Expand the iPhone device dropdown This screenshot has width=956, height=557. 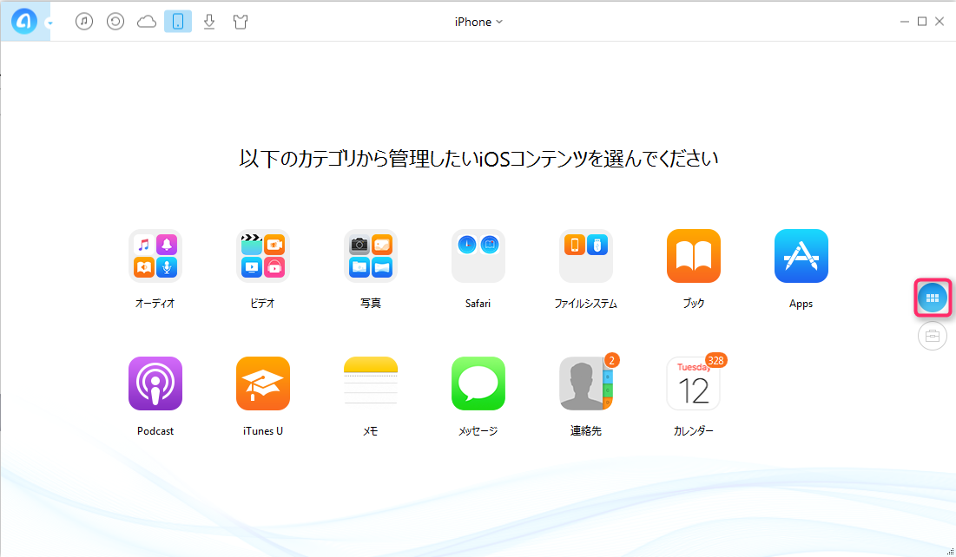coord(478,22)
